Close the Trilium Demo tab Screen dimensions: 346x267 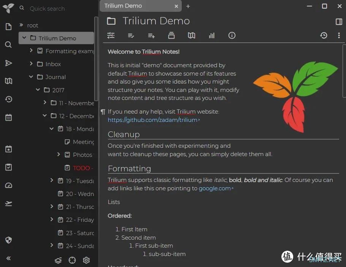[x=176, y=6]
